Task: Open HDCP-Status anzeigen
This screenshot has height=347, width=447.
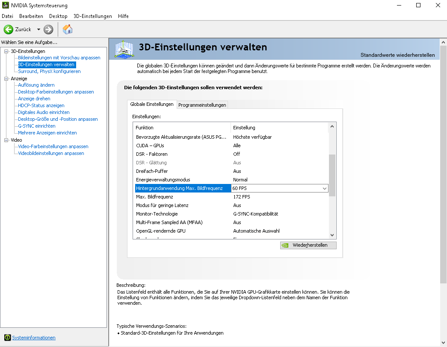Action: pyautogui.click(x=41, y=105)
